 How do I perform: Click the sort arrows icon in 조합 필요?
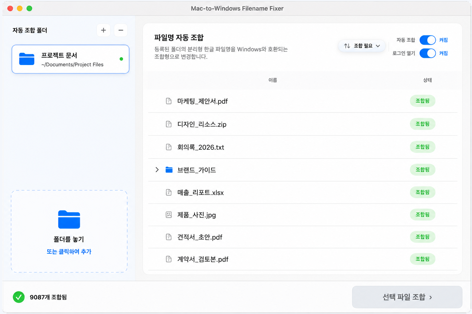(347, 46)
